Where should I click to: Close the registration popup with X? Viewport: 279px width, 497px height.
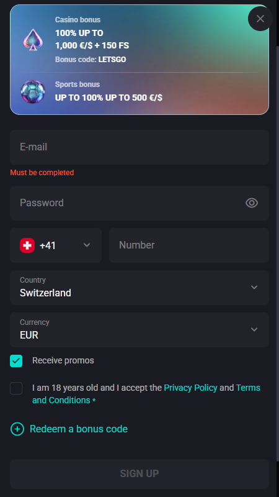coord(260,19)
